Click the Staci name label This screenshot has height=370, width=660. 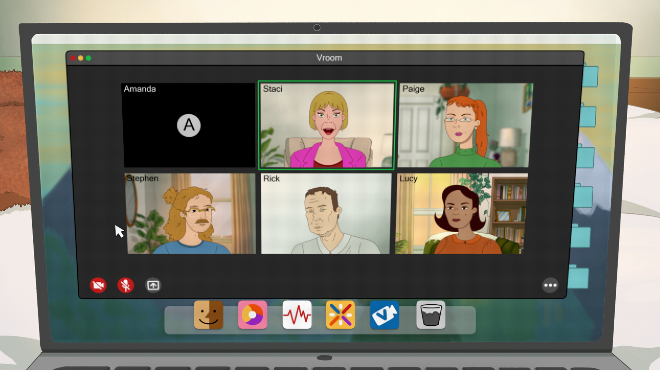(273, 89)
